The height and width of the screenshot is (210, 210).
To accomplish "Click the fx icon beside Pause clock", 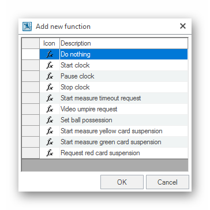I will (50, 76).
